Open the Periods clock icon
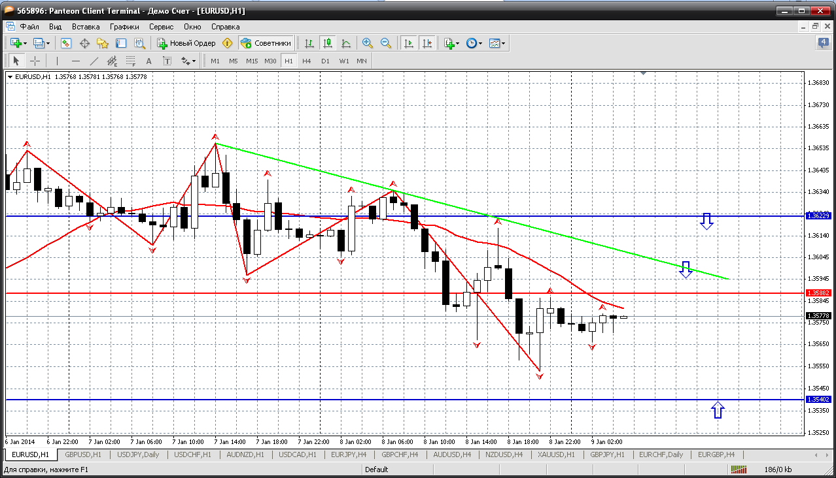This screenshot has width=836, height=478. 471,43
